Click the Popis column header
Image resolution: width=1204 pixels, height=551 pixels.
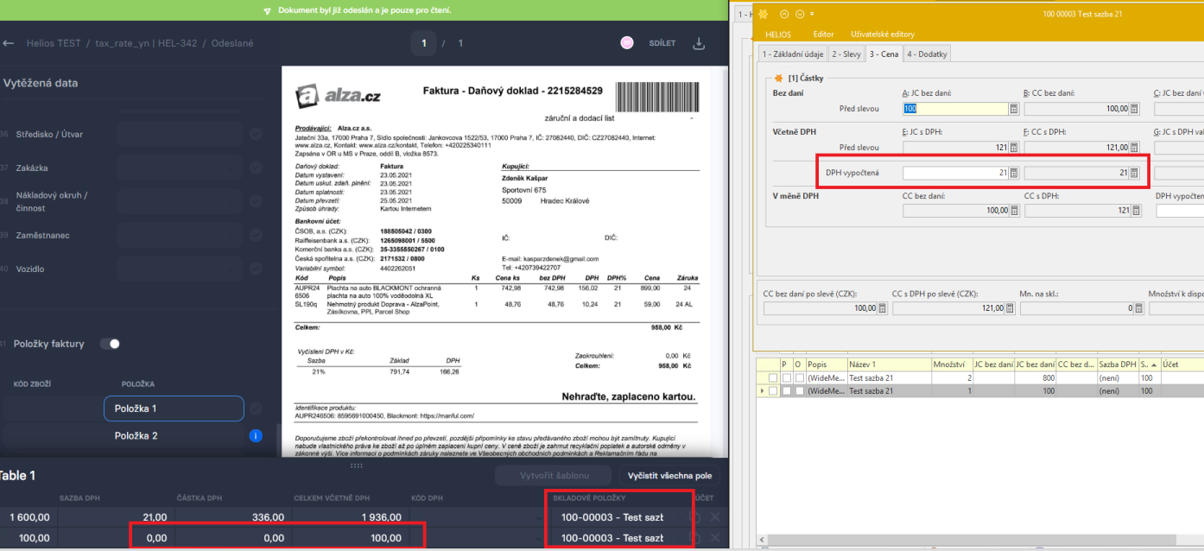point(826,365)
